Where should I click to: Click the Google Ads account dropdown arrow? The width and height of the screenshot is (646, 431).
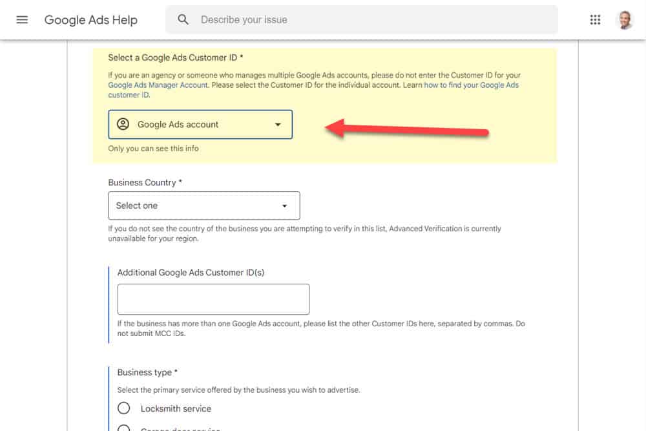278,125
